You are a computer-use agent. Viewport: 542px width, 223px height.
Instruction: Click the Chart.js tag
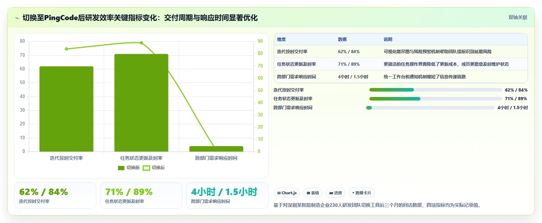[287, 193]
